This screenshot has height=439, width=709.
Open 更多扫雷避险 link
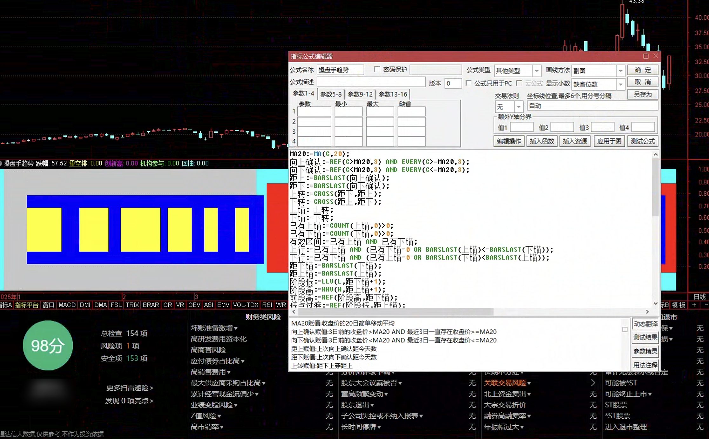pos(130,388)
